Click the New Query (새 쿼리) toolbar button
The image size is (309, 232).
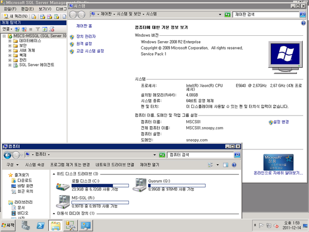pyautogui.click(x=16, y=16)
